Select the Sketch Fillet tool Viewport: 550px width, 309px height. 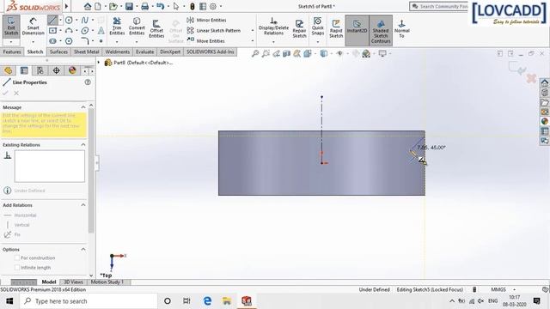click(x=84, y=41)
